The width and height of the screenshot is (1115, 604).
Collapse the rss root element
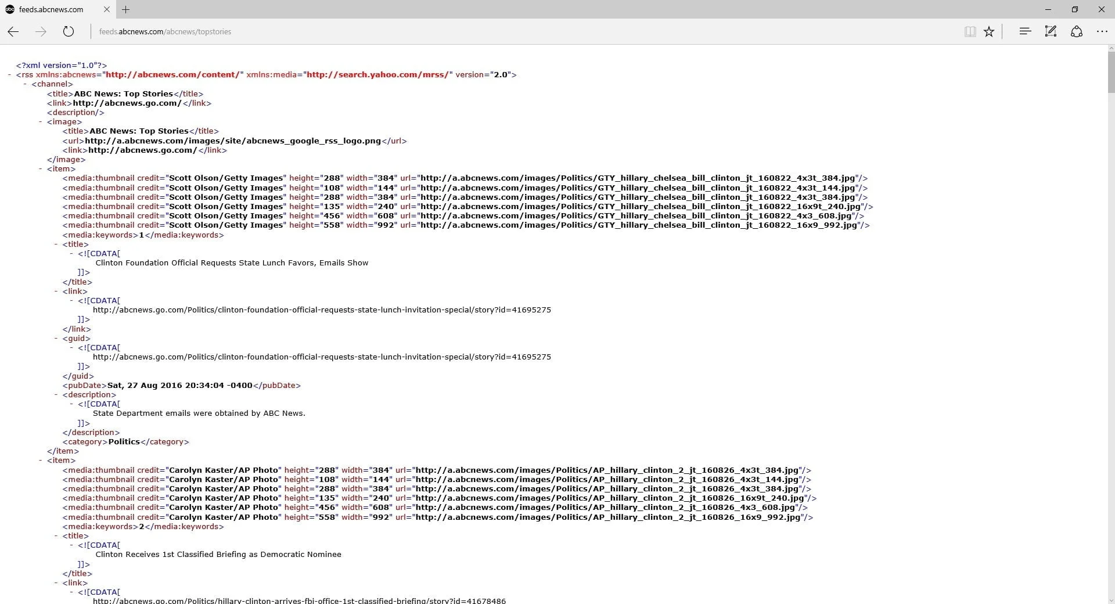click(x=9, y=74)
